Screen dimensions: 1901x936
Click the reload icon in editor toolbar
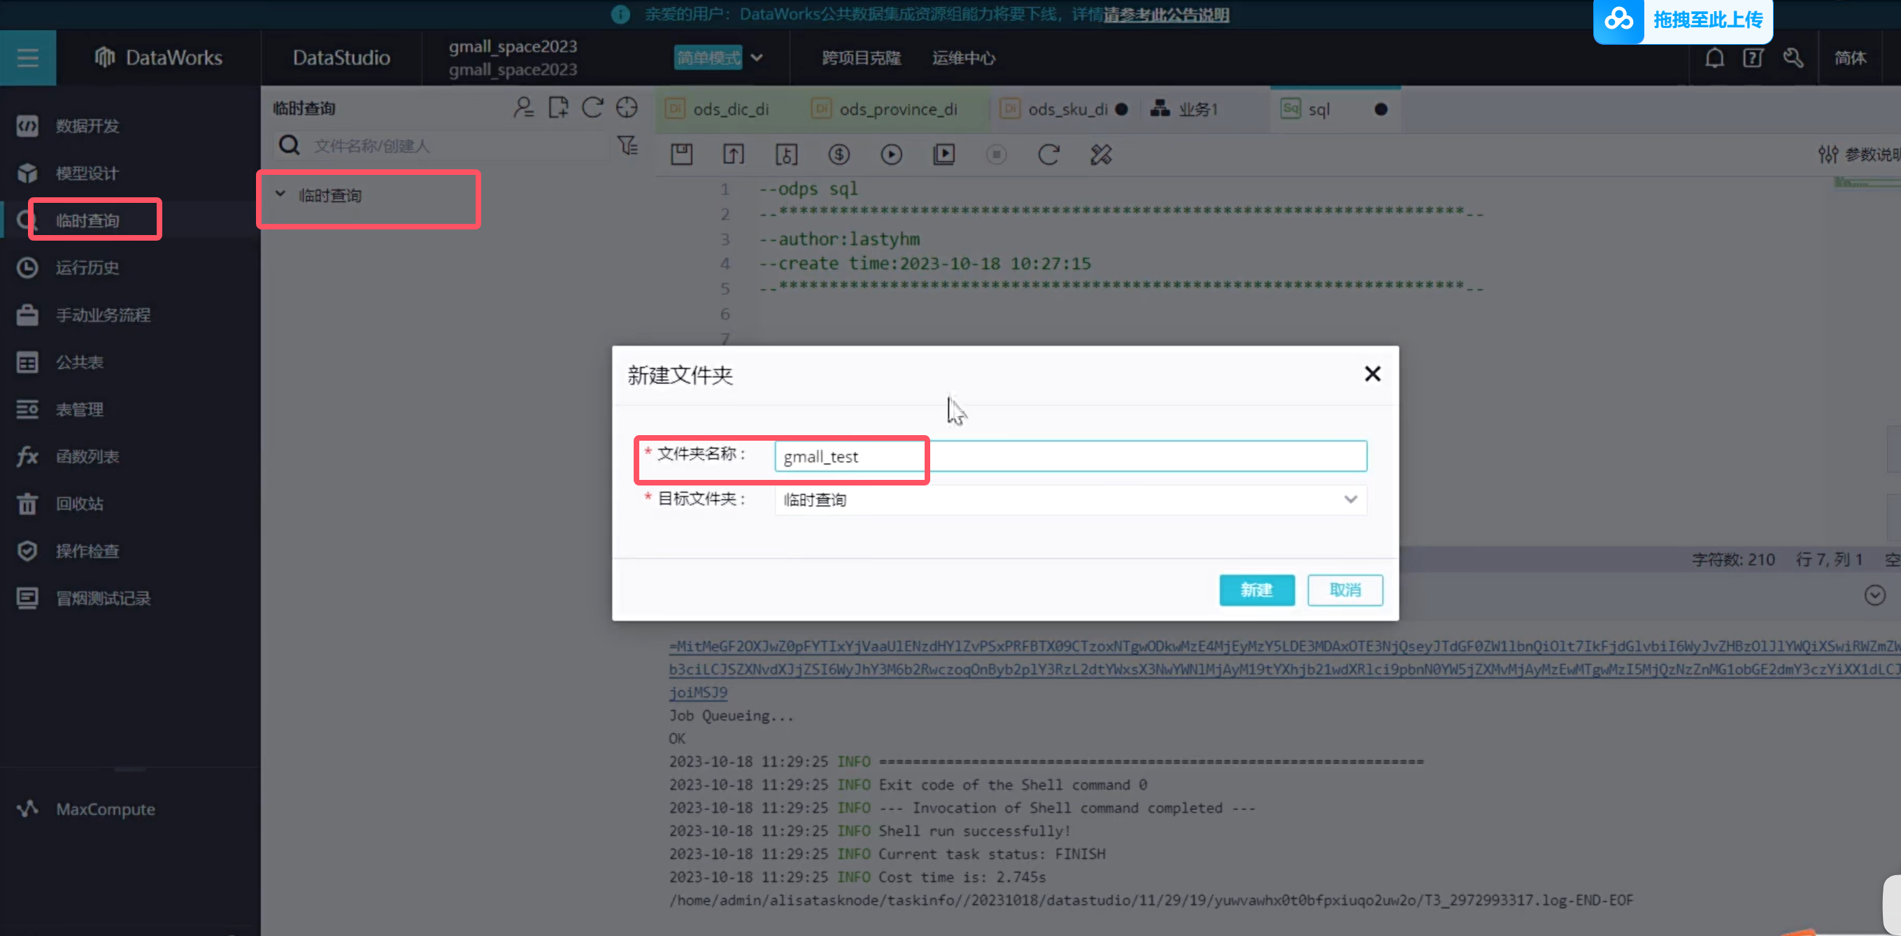(1048, 155)
